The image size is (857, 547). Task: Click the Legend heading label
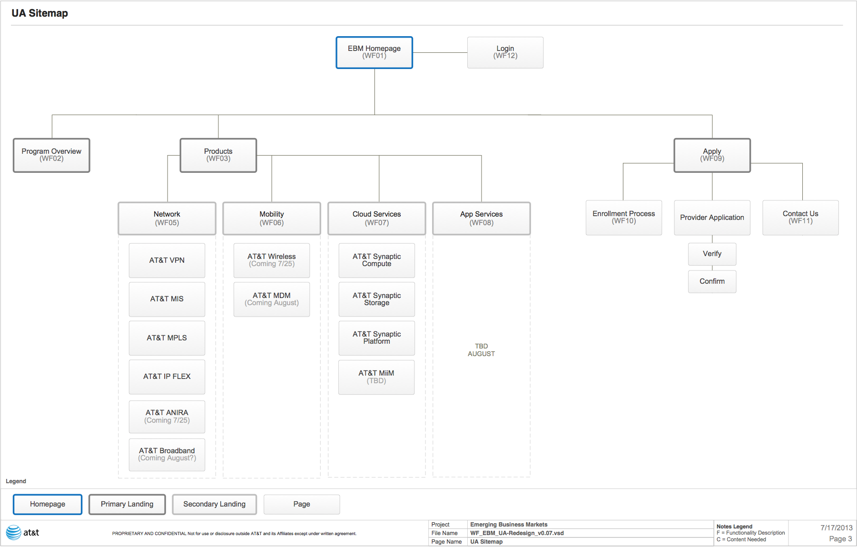point(16,481)
